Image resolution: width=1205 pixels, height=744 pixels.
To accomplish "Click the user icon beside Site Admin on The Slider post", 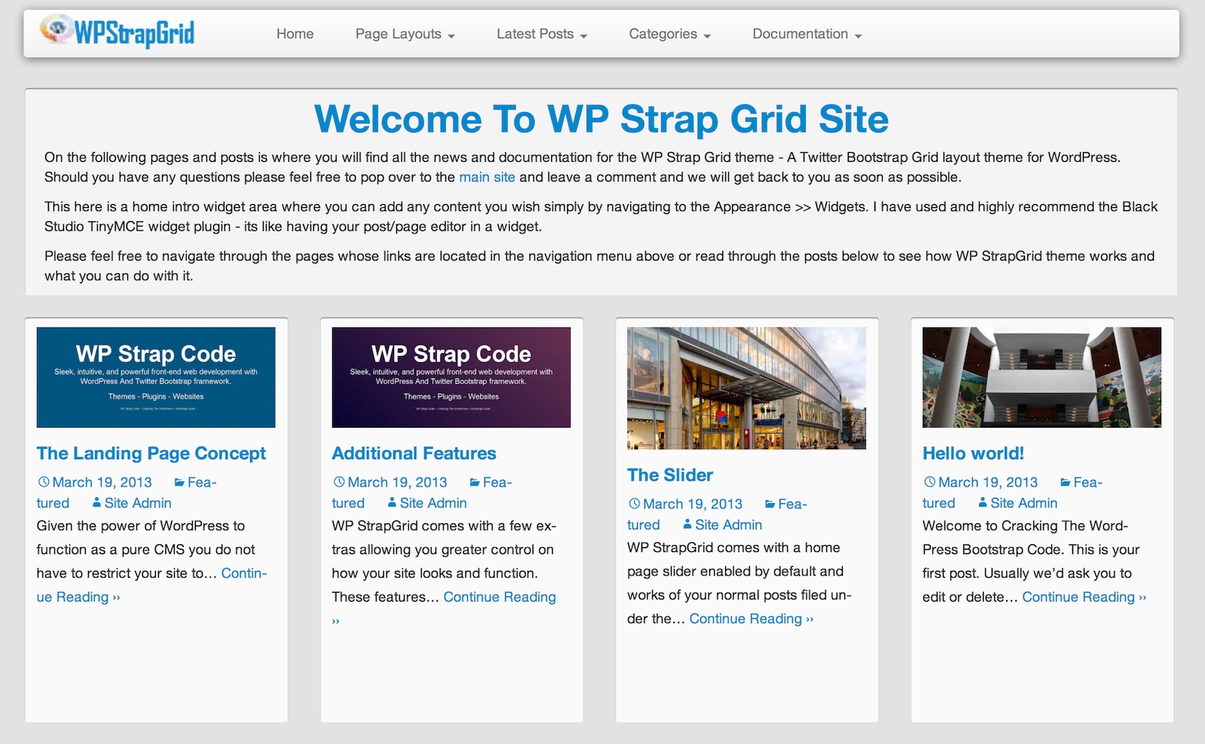I will click(687, 524).
